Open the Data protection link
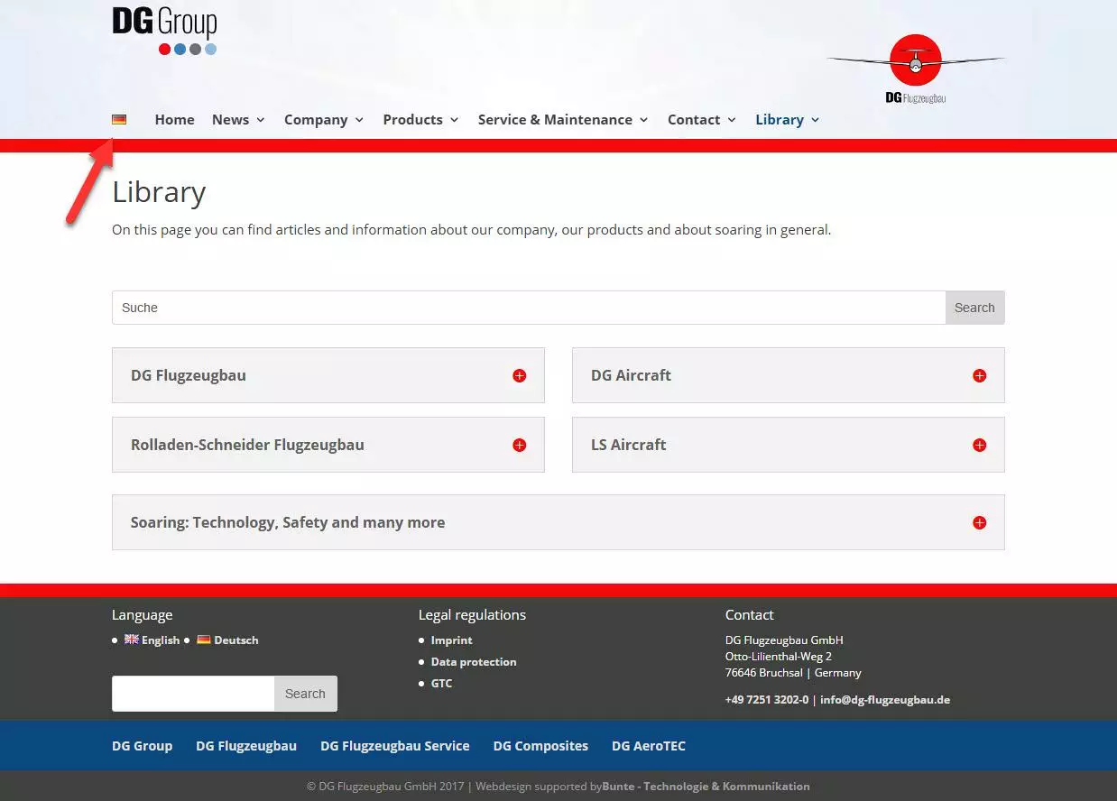The image size is (1117, 801). click(474, 661)
